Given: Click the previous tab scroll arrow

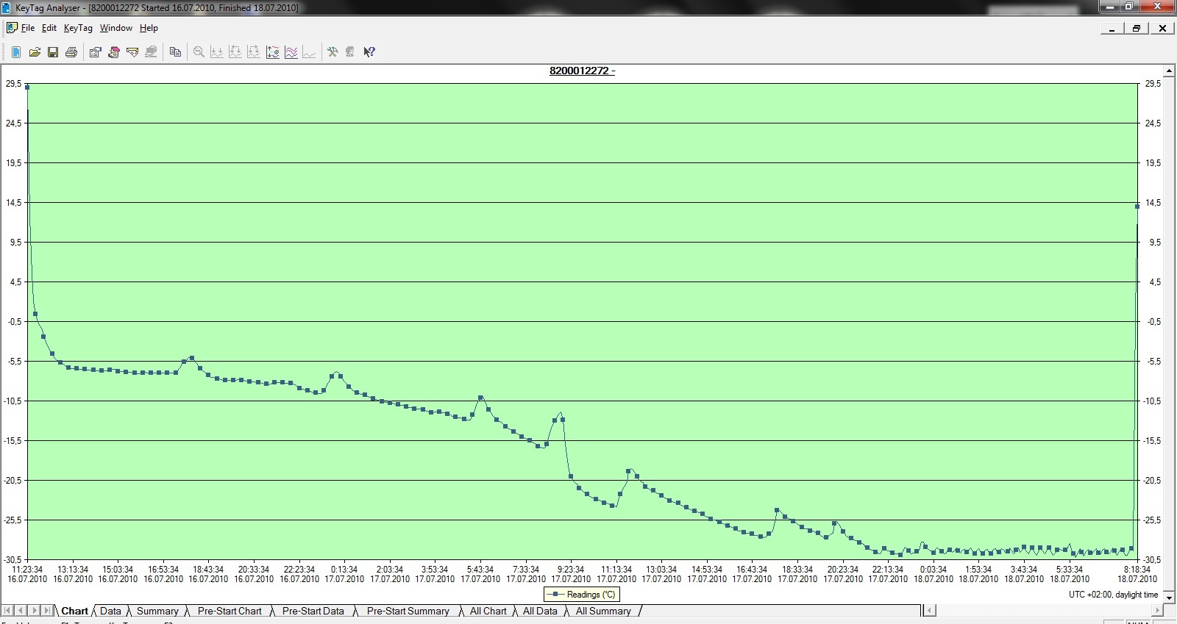Looking at the screenshot, I should click(21, 611).
